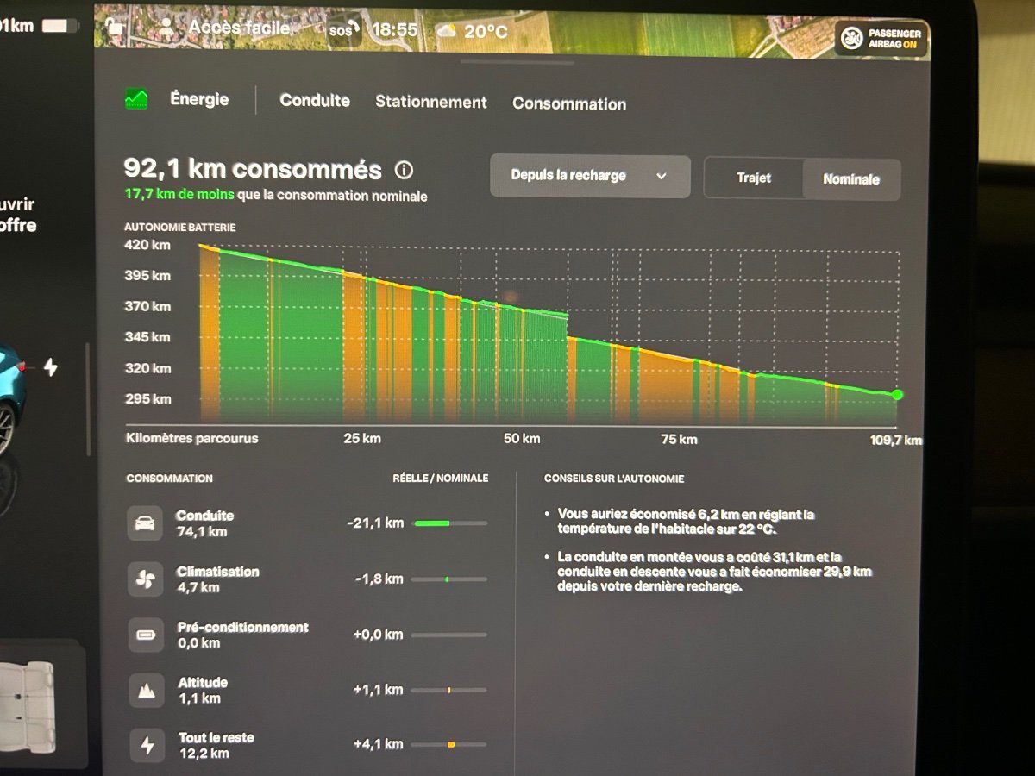The image size is (1035, 776).
Task: Tap the SOS emergency icon
Action: (342, 30)
